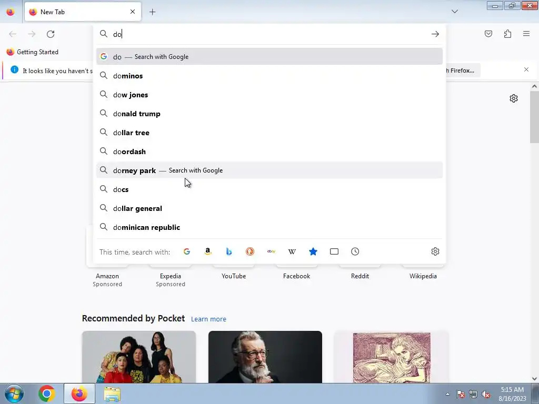
Task: Click into the address bar text field
Action: (270, 34)
